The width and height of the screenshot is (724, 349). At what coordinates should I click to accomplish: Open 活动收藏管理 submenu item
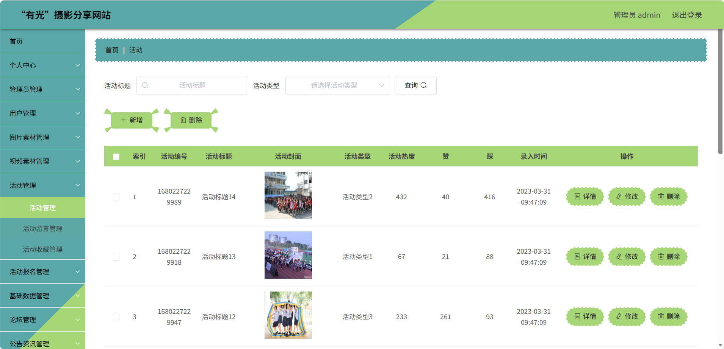pos(42,249)
